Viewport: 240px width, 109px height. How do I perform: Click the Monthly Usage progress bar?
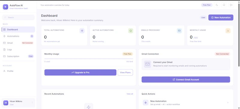88,59
